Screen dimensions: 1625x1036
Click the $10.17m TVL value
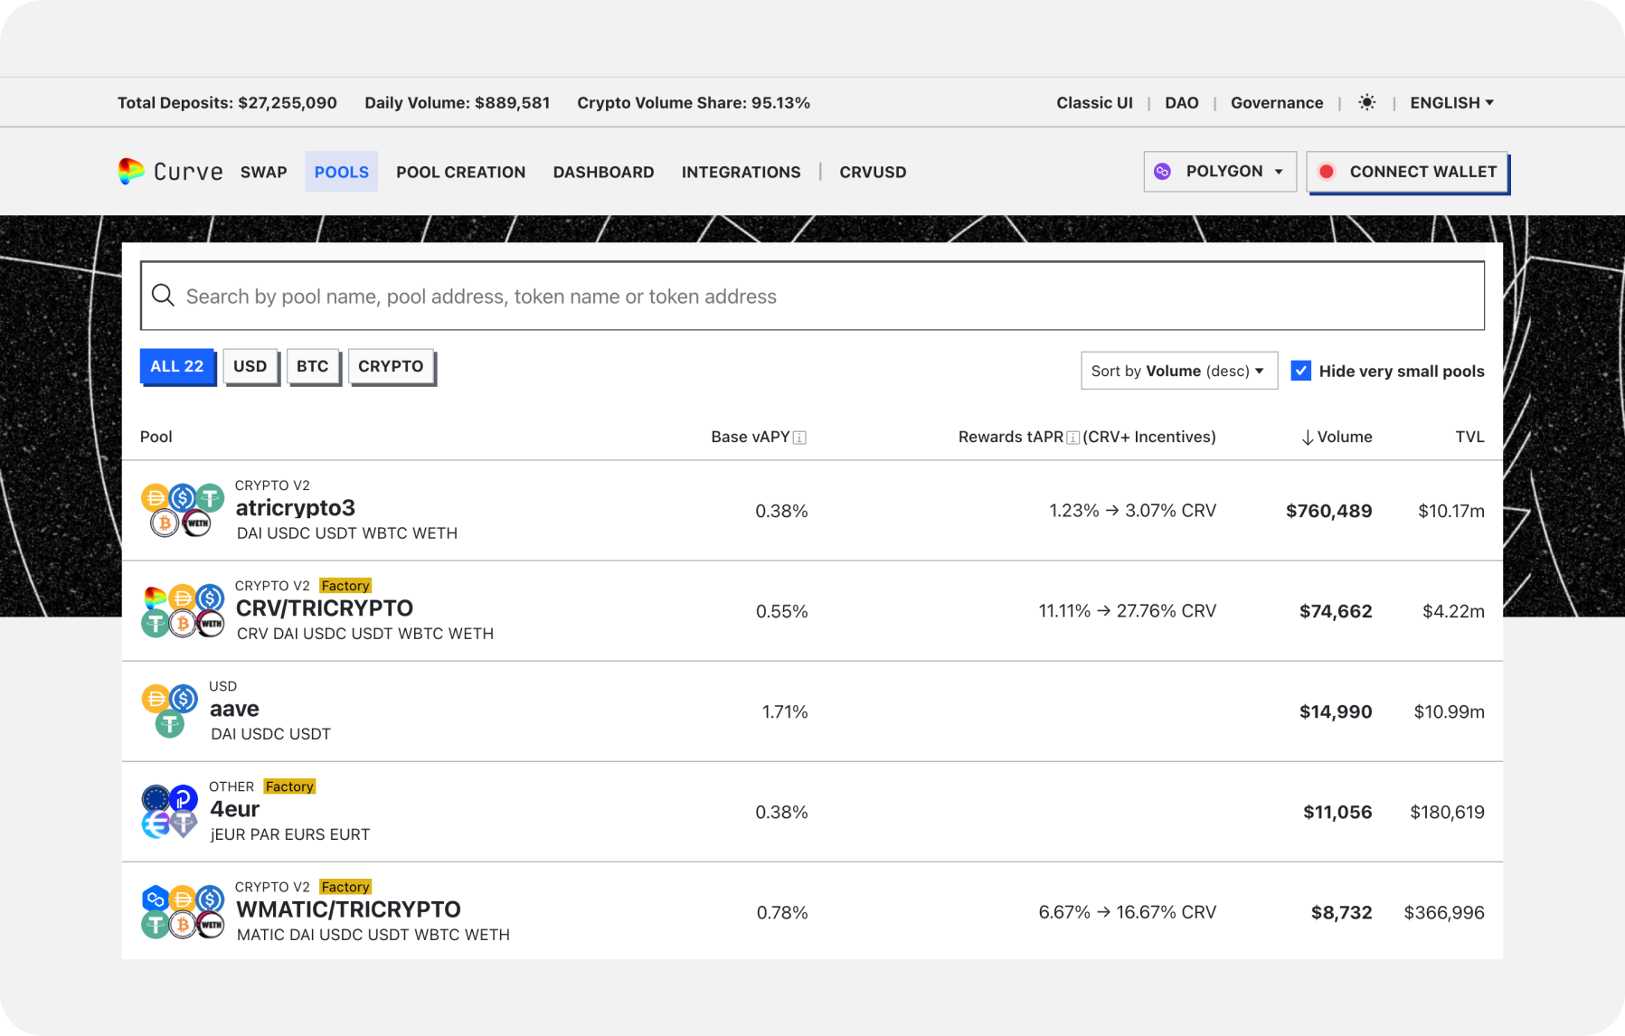[x=1450, y=511]
